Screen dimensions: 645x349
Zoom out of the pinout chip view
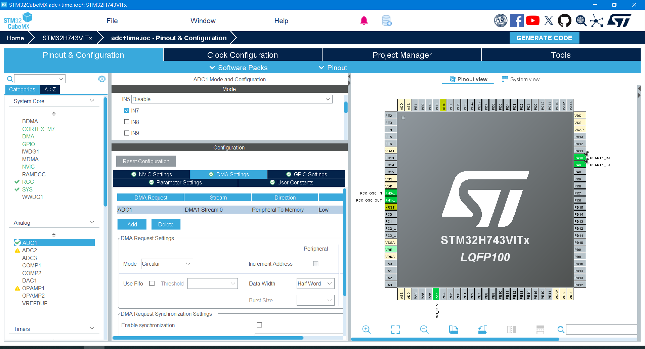[x=424, y=330]
